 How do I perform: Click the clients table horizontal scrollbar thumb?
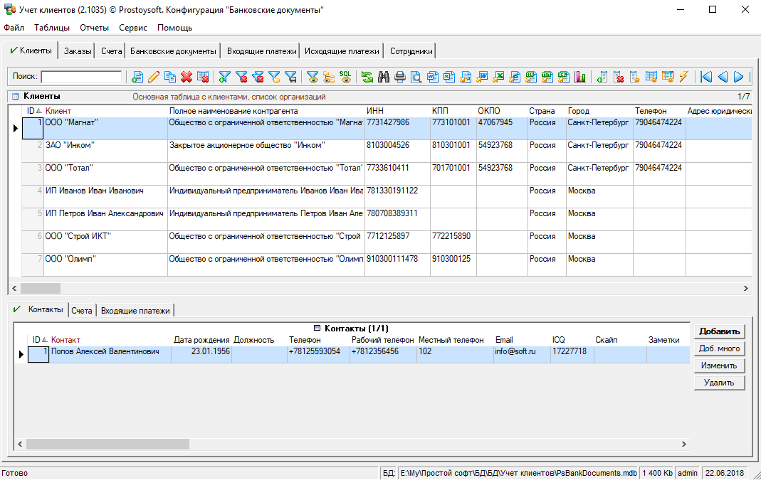tap(41, 288)
